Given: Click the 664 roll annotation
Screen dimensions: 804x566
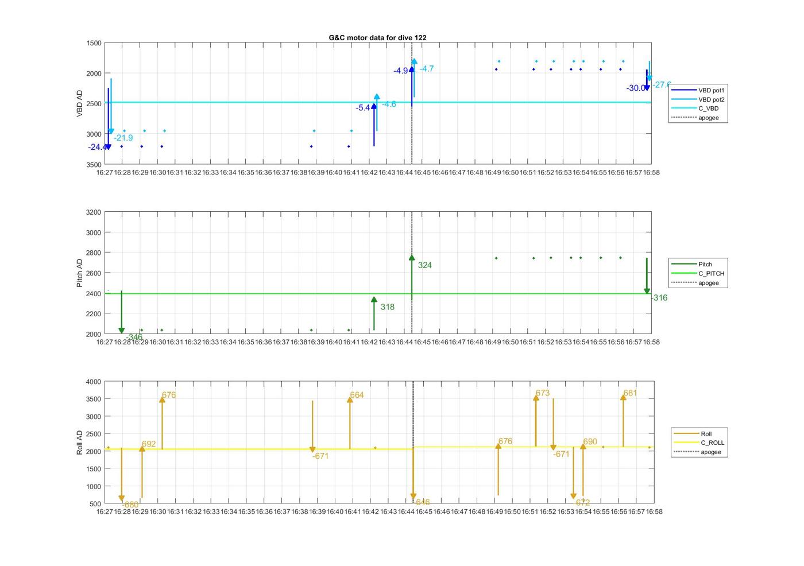Looking at the screenshot, I should 357,396.
